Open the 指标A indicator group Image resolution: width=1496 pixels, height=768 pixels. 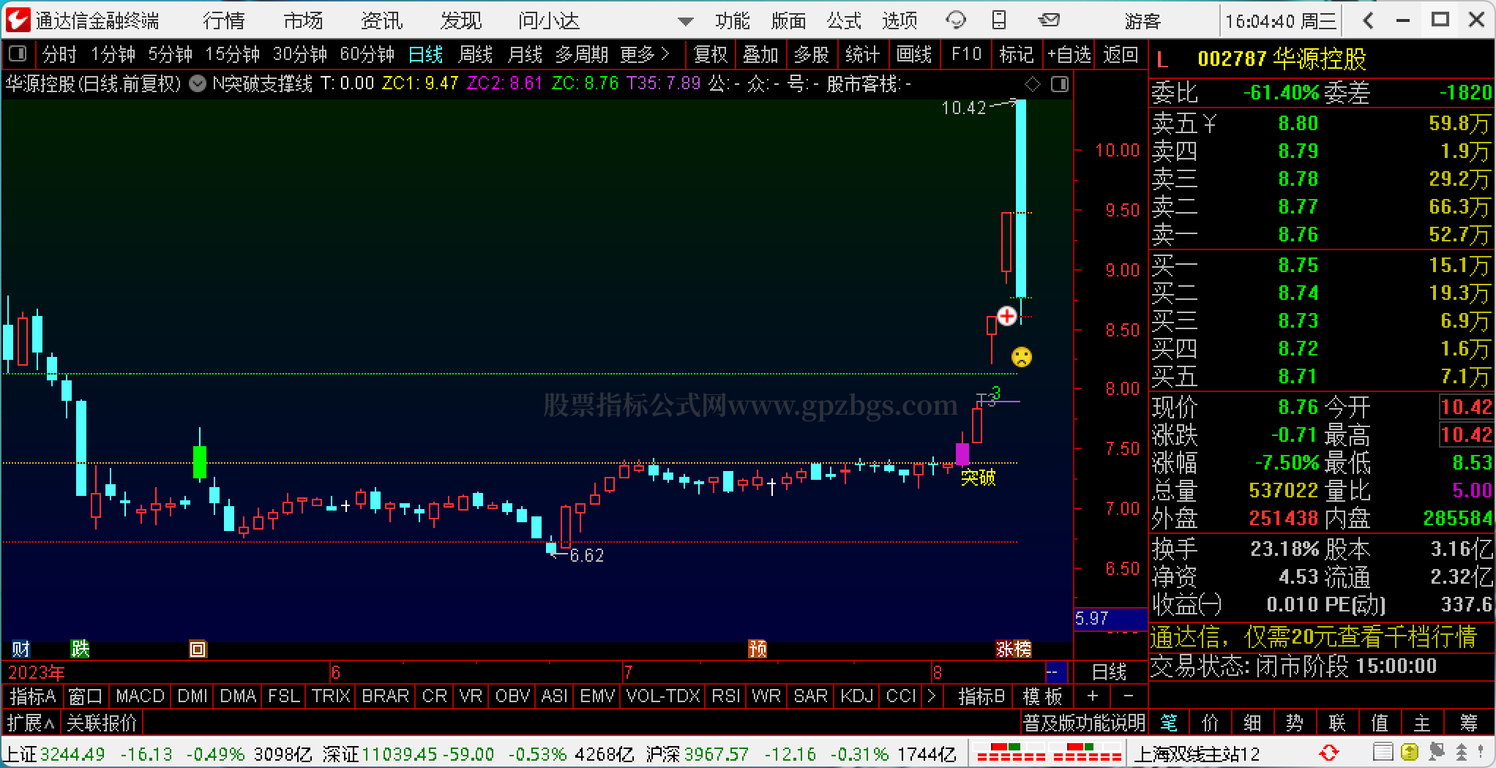click(33, 696)
